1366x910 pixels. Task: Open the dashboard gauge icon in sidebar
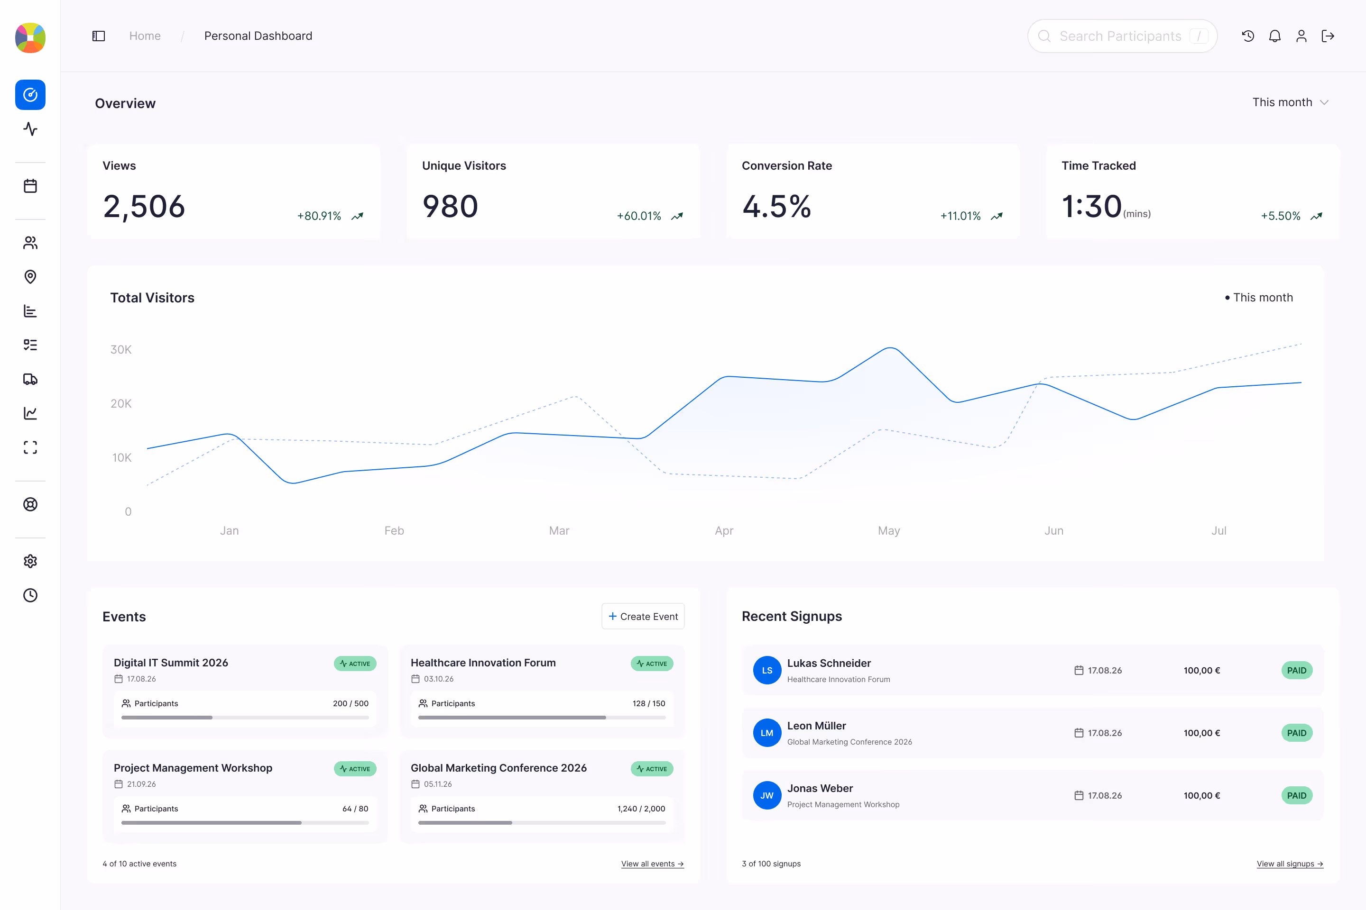(30, 95)
